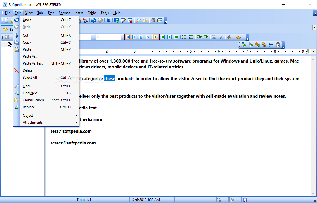Open the insert toolbar options chevron
Screen dimensions: 317x203
click(283, 45)
